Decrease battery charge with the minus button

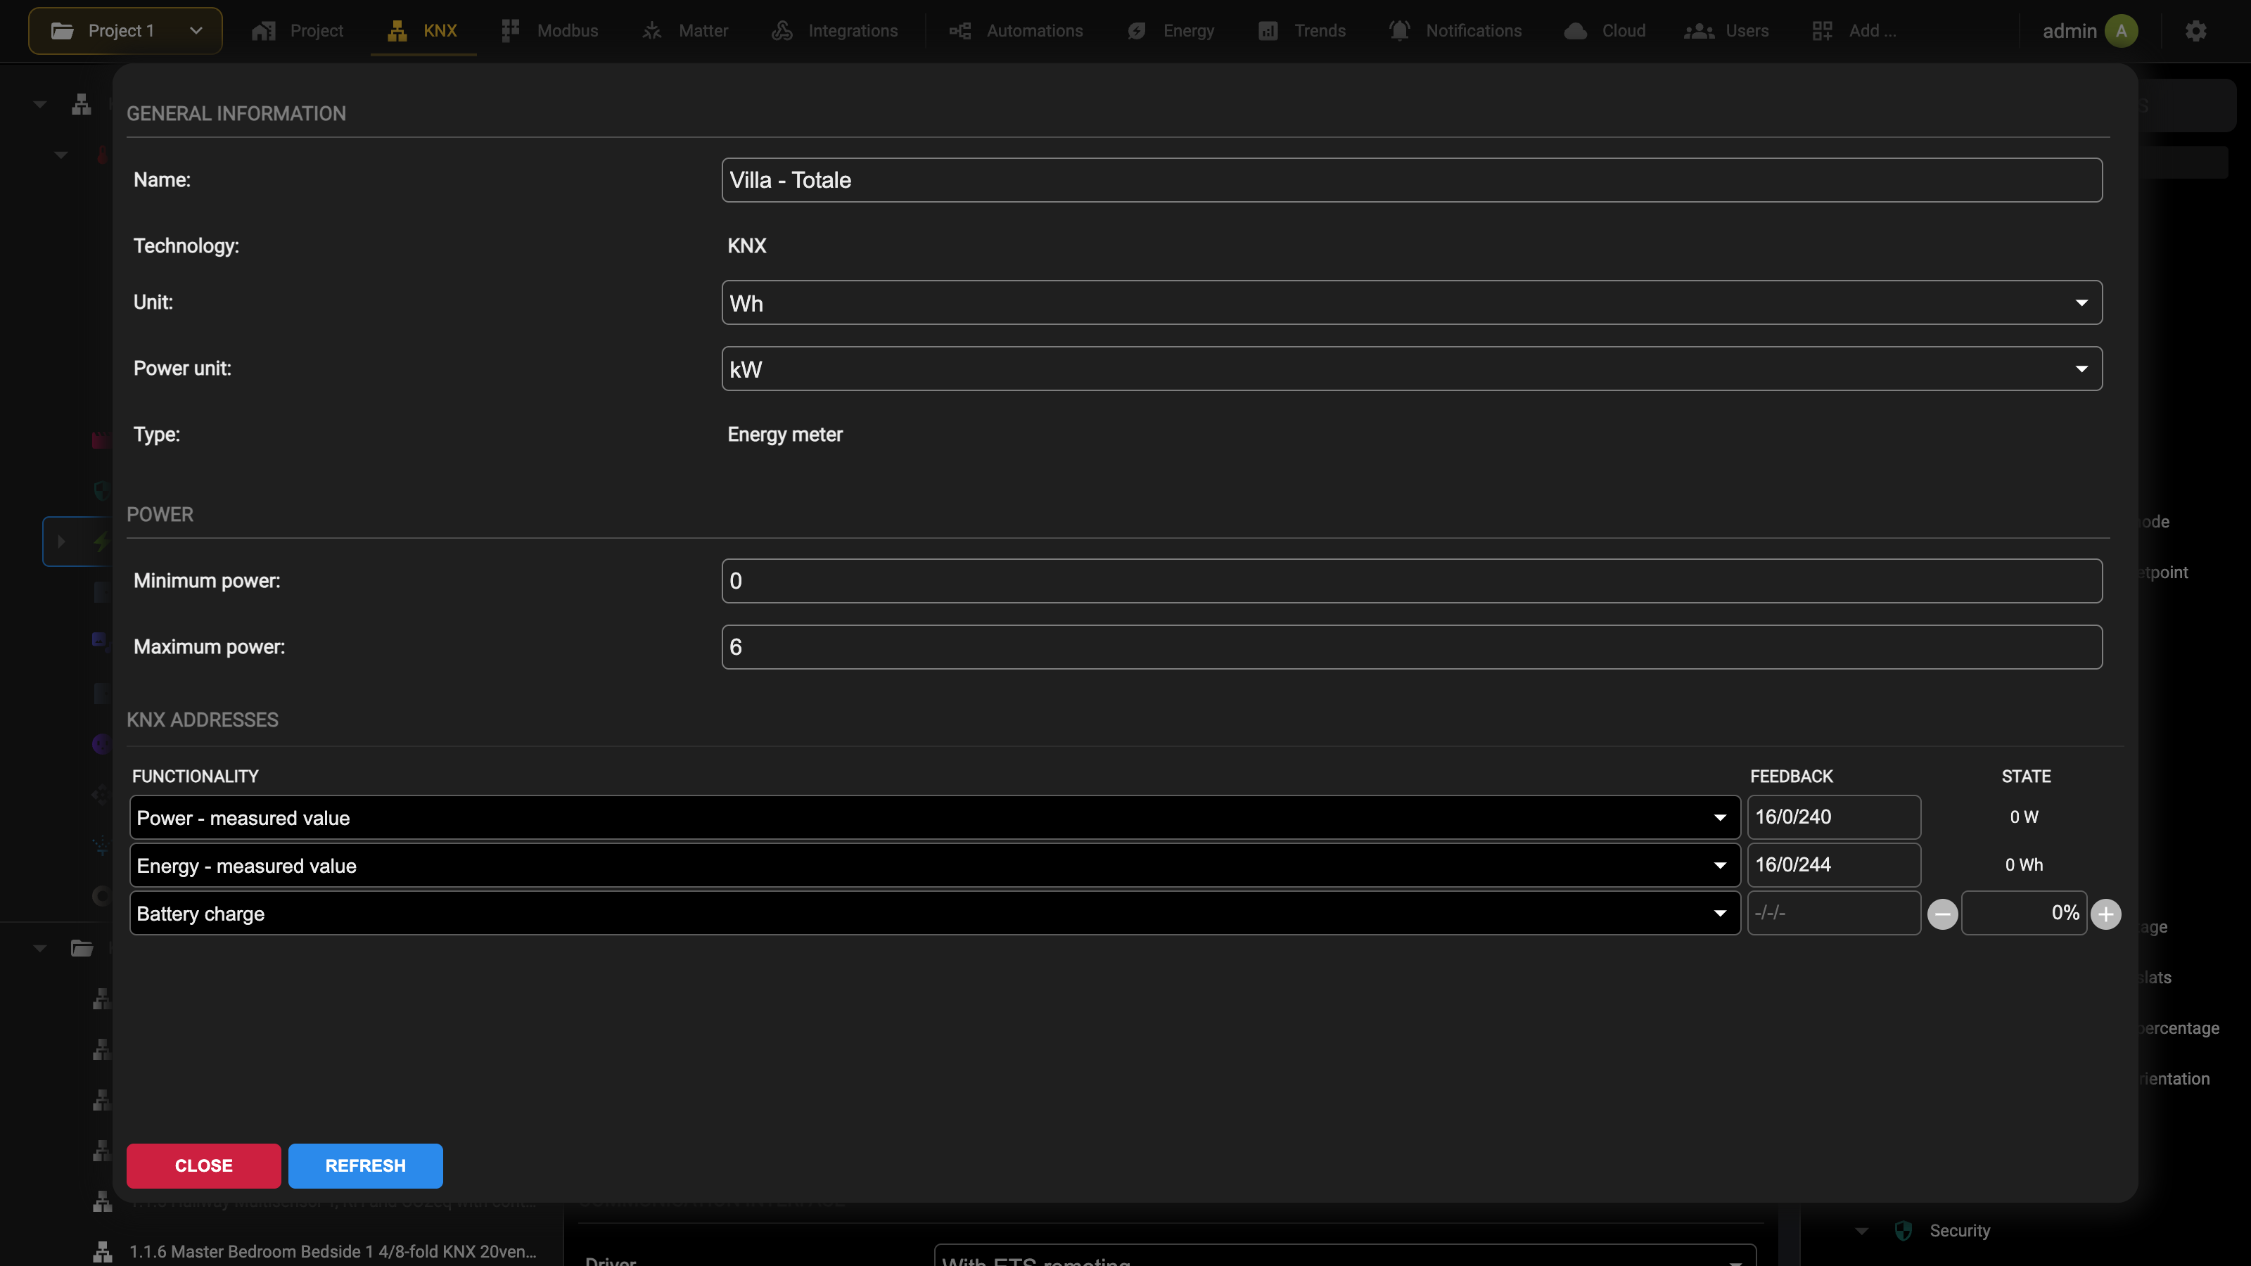(x=1942, y=914)
